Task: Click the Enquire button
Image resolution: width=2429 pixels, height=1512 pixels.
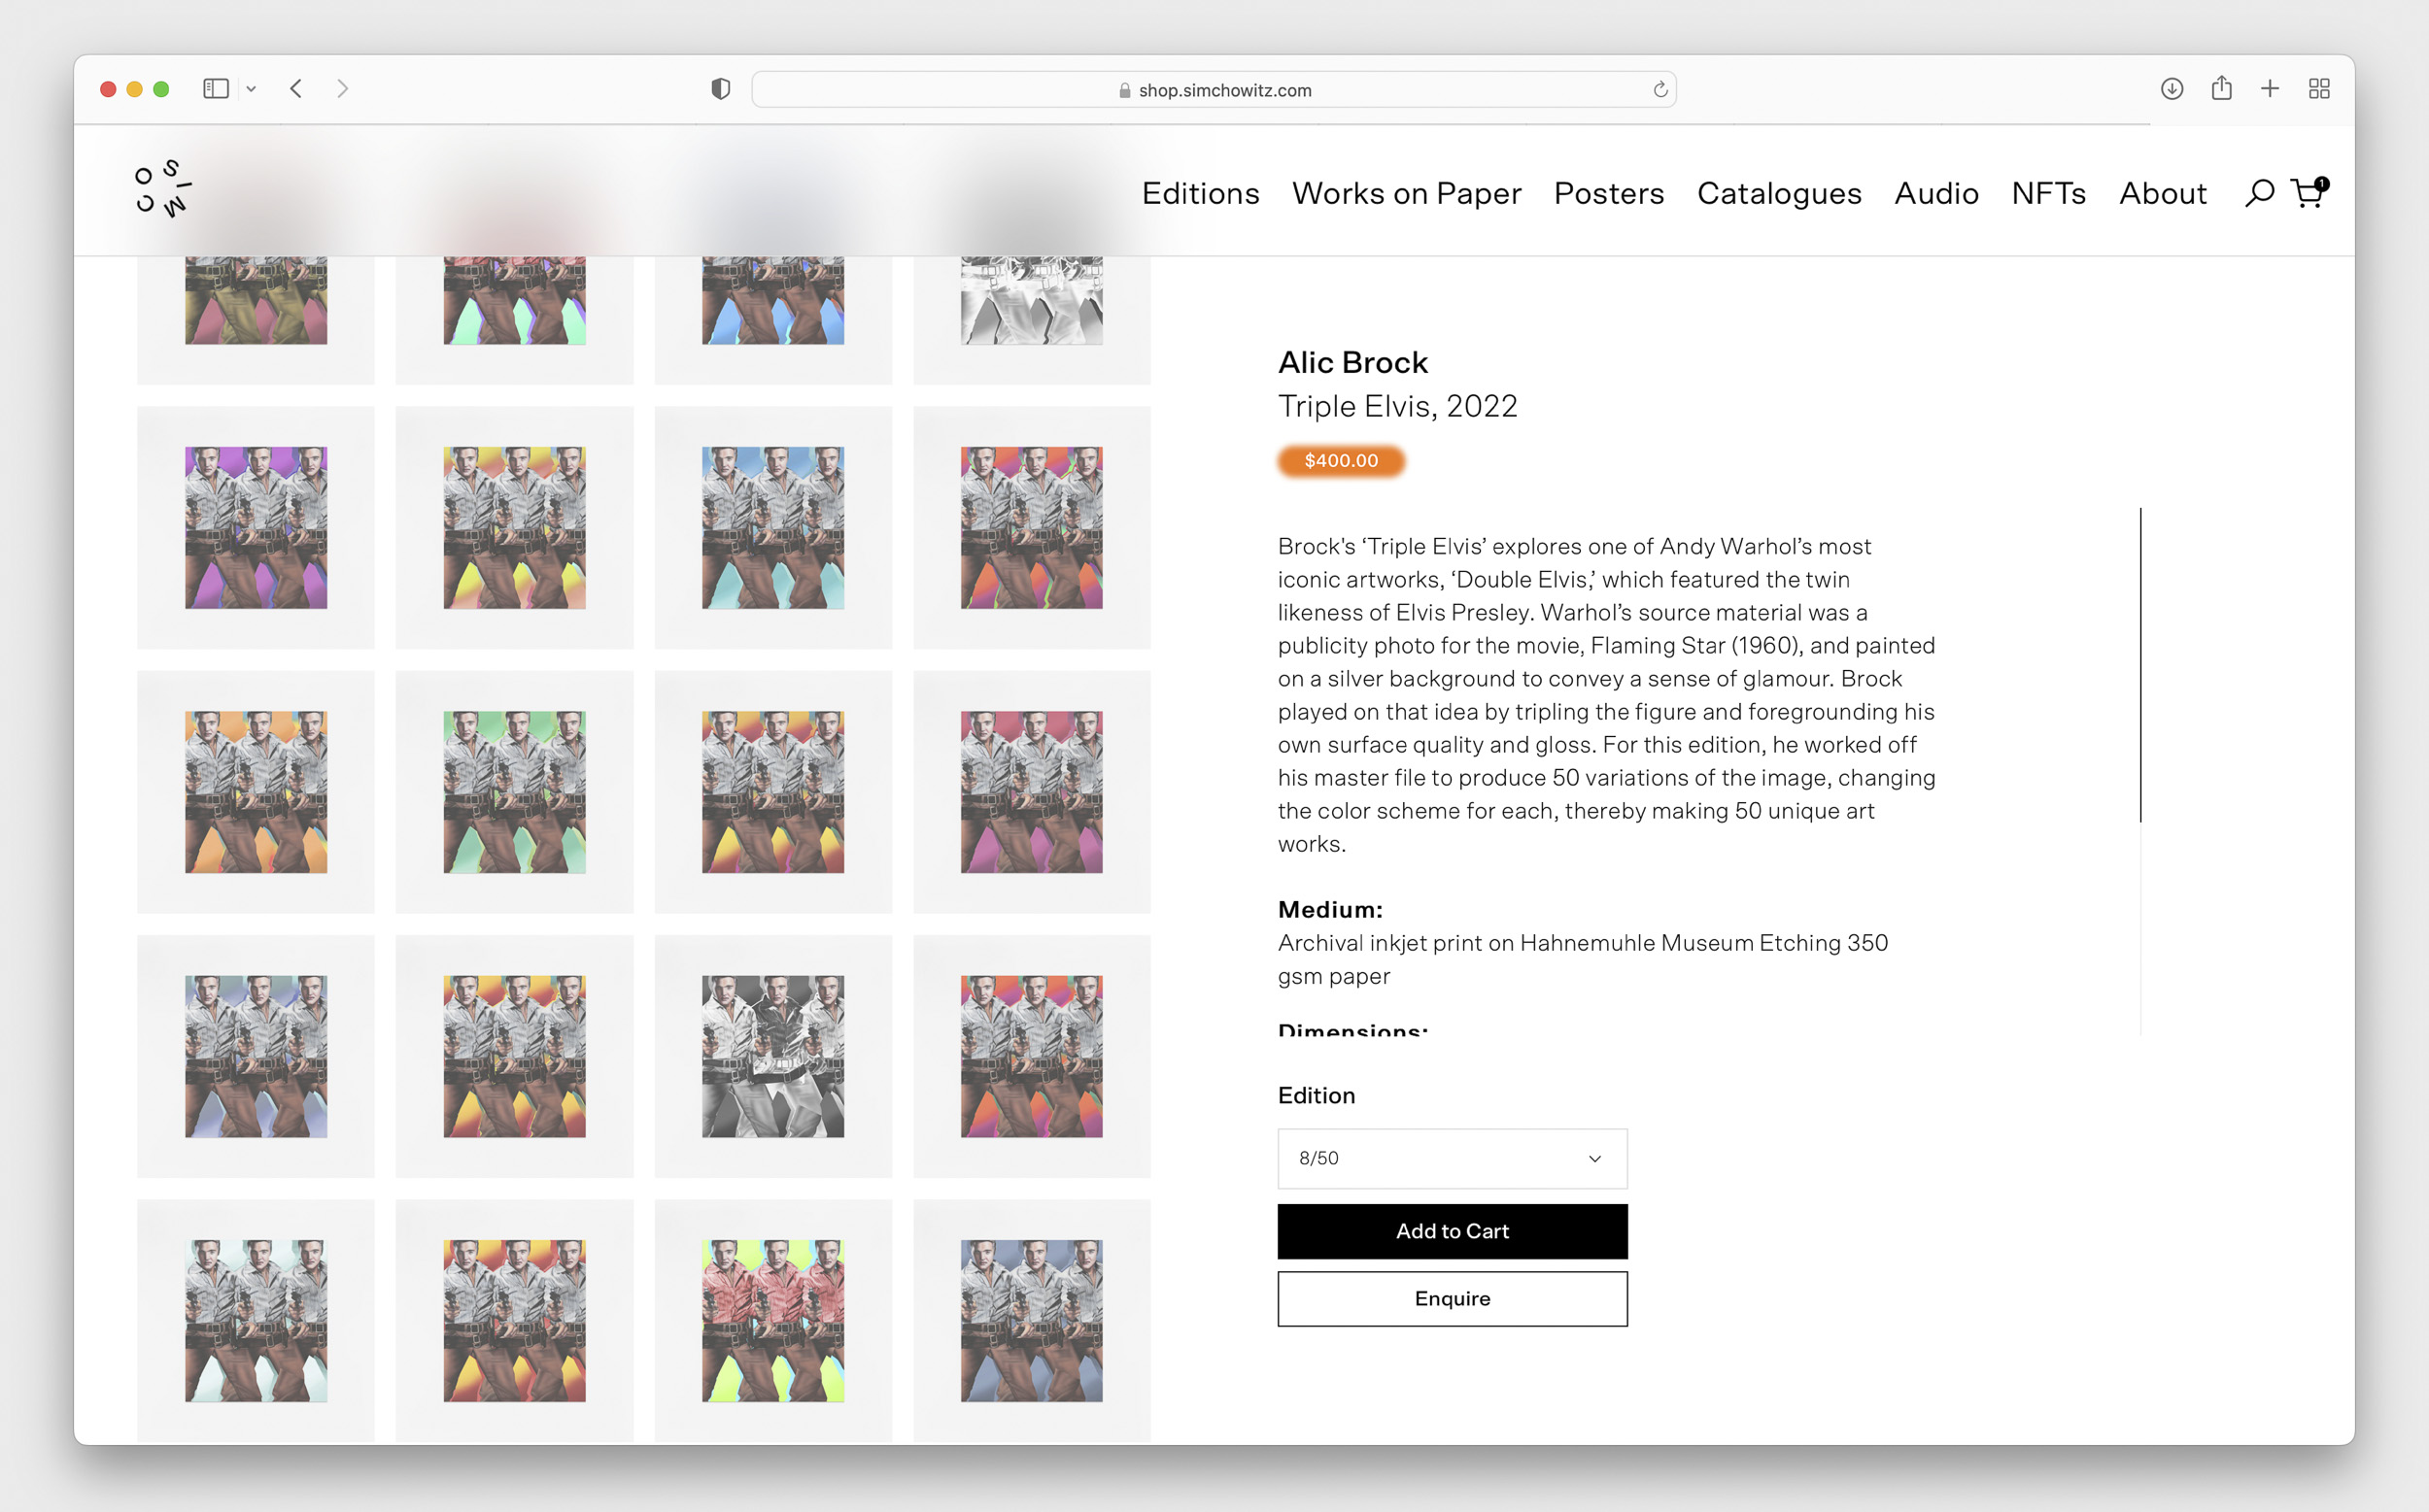Action: point(1452,1298)
